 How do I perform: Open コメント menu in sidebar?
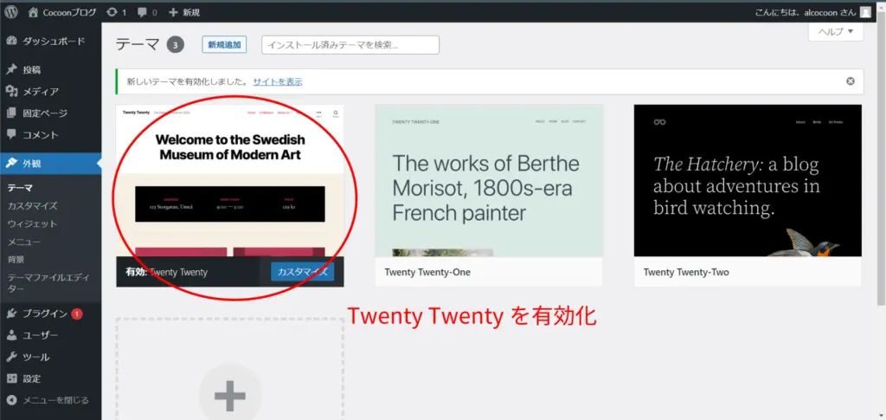point(51,135)
